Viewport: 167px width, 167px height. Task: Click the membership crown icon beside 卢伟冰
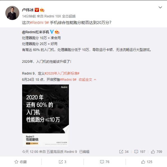tap(42, 10)
